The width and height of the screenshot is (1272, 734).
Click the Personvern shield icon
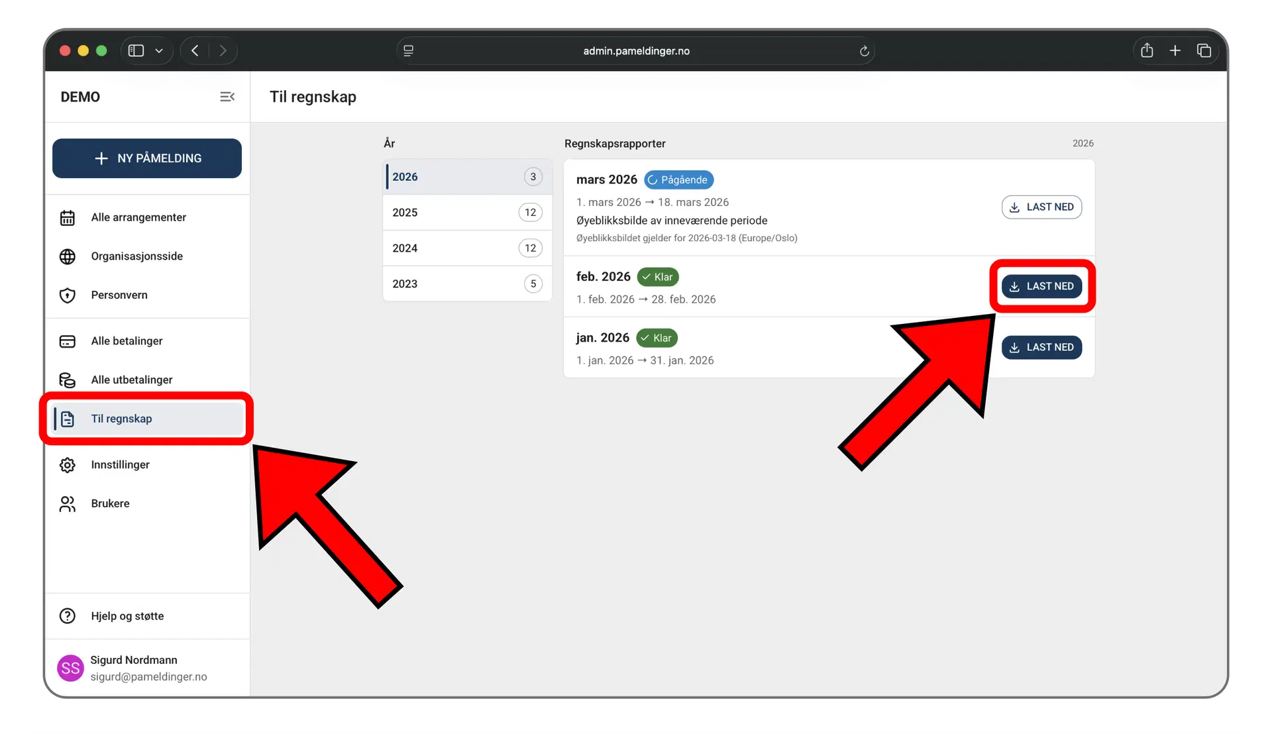coord(68,295)
